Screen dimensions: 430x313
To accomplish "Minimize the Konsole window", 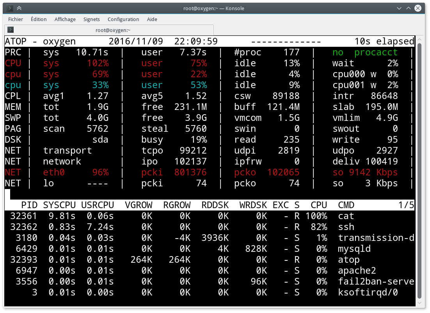I will (x=399, y=8).
